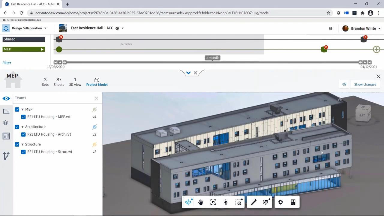Click the help question mark icon

(x=331, y=28)
